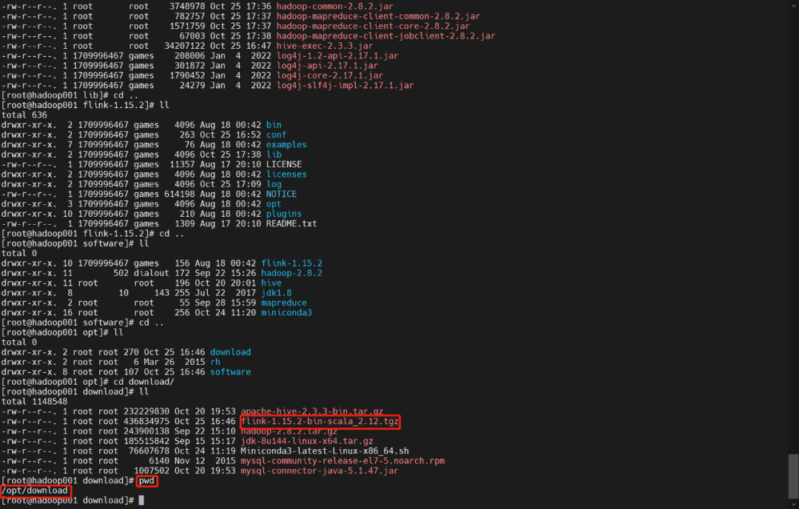Screen dimensions: 799x509
Task: Click the plugins directory entry
Action: (x=284, y=214)
